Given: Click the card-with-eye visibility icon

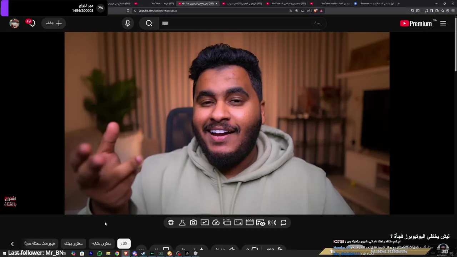Looking at the screenshot, I should (x=261, y=222).
